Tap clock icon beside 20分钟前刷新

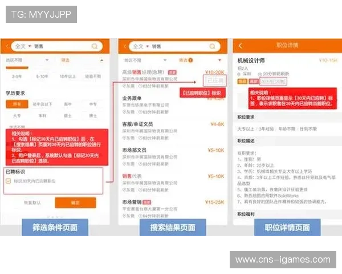coord(259,74)
